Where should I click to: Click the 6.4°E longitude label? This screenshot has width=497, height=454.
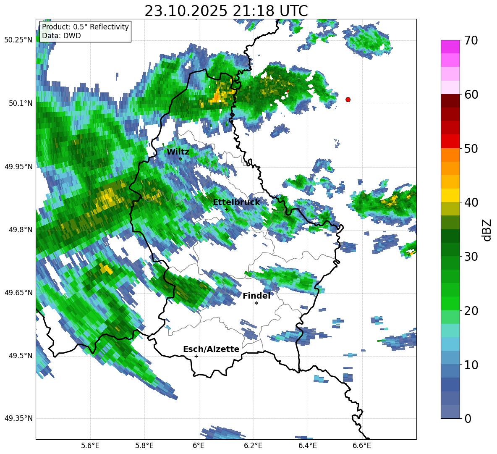point(307,446)
